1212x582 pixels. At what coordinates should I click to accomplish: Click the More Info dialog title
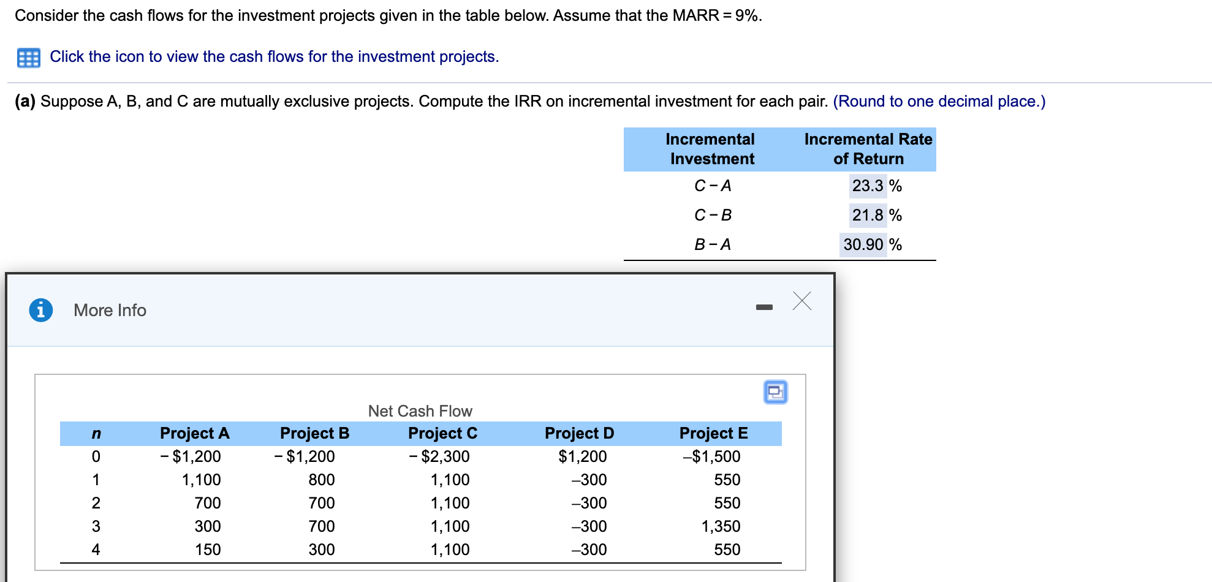(x=110, y=310)
